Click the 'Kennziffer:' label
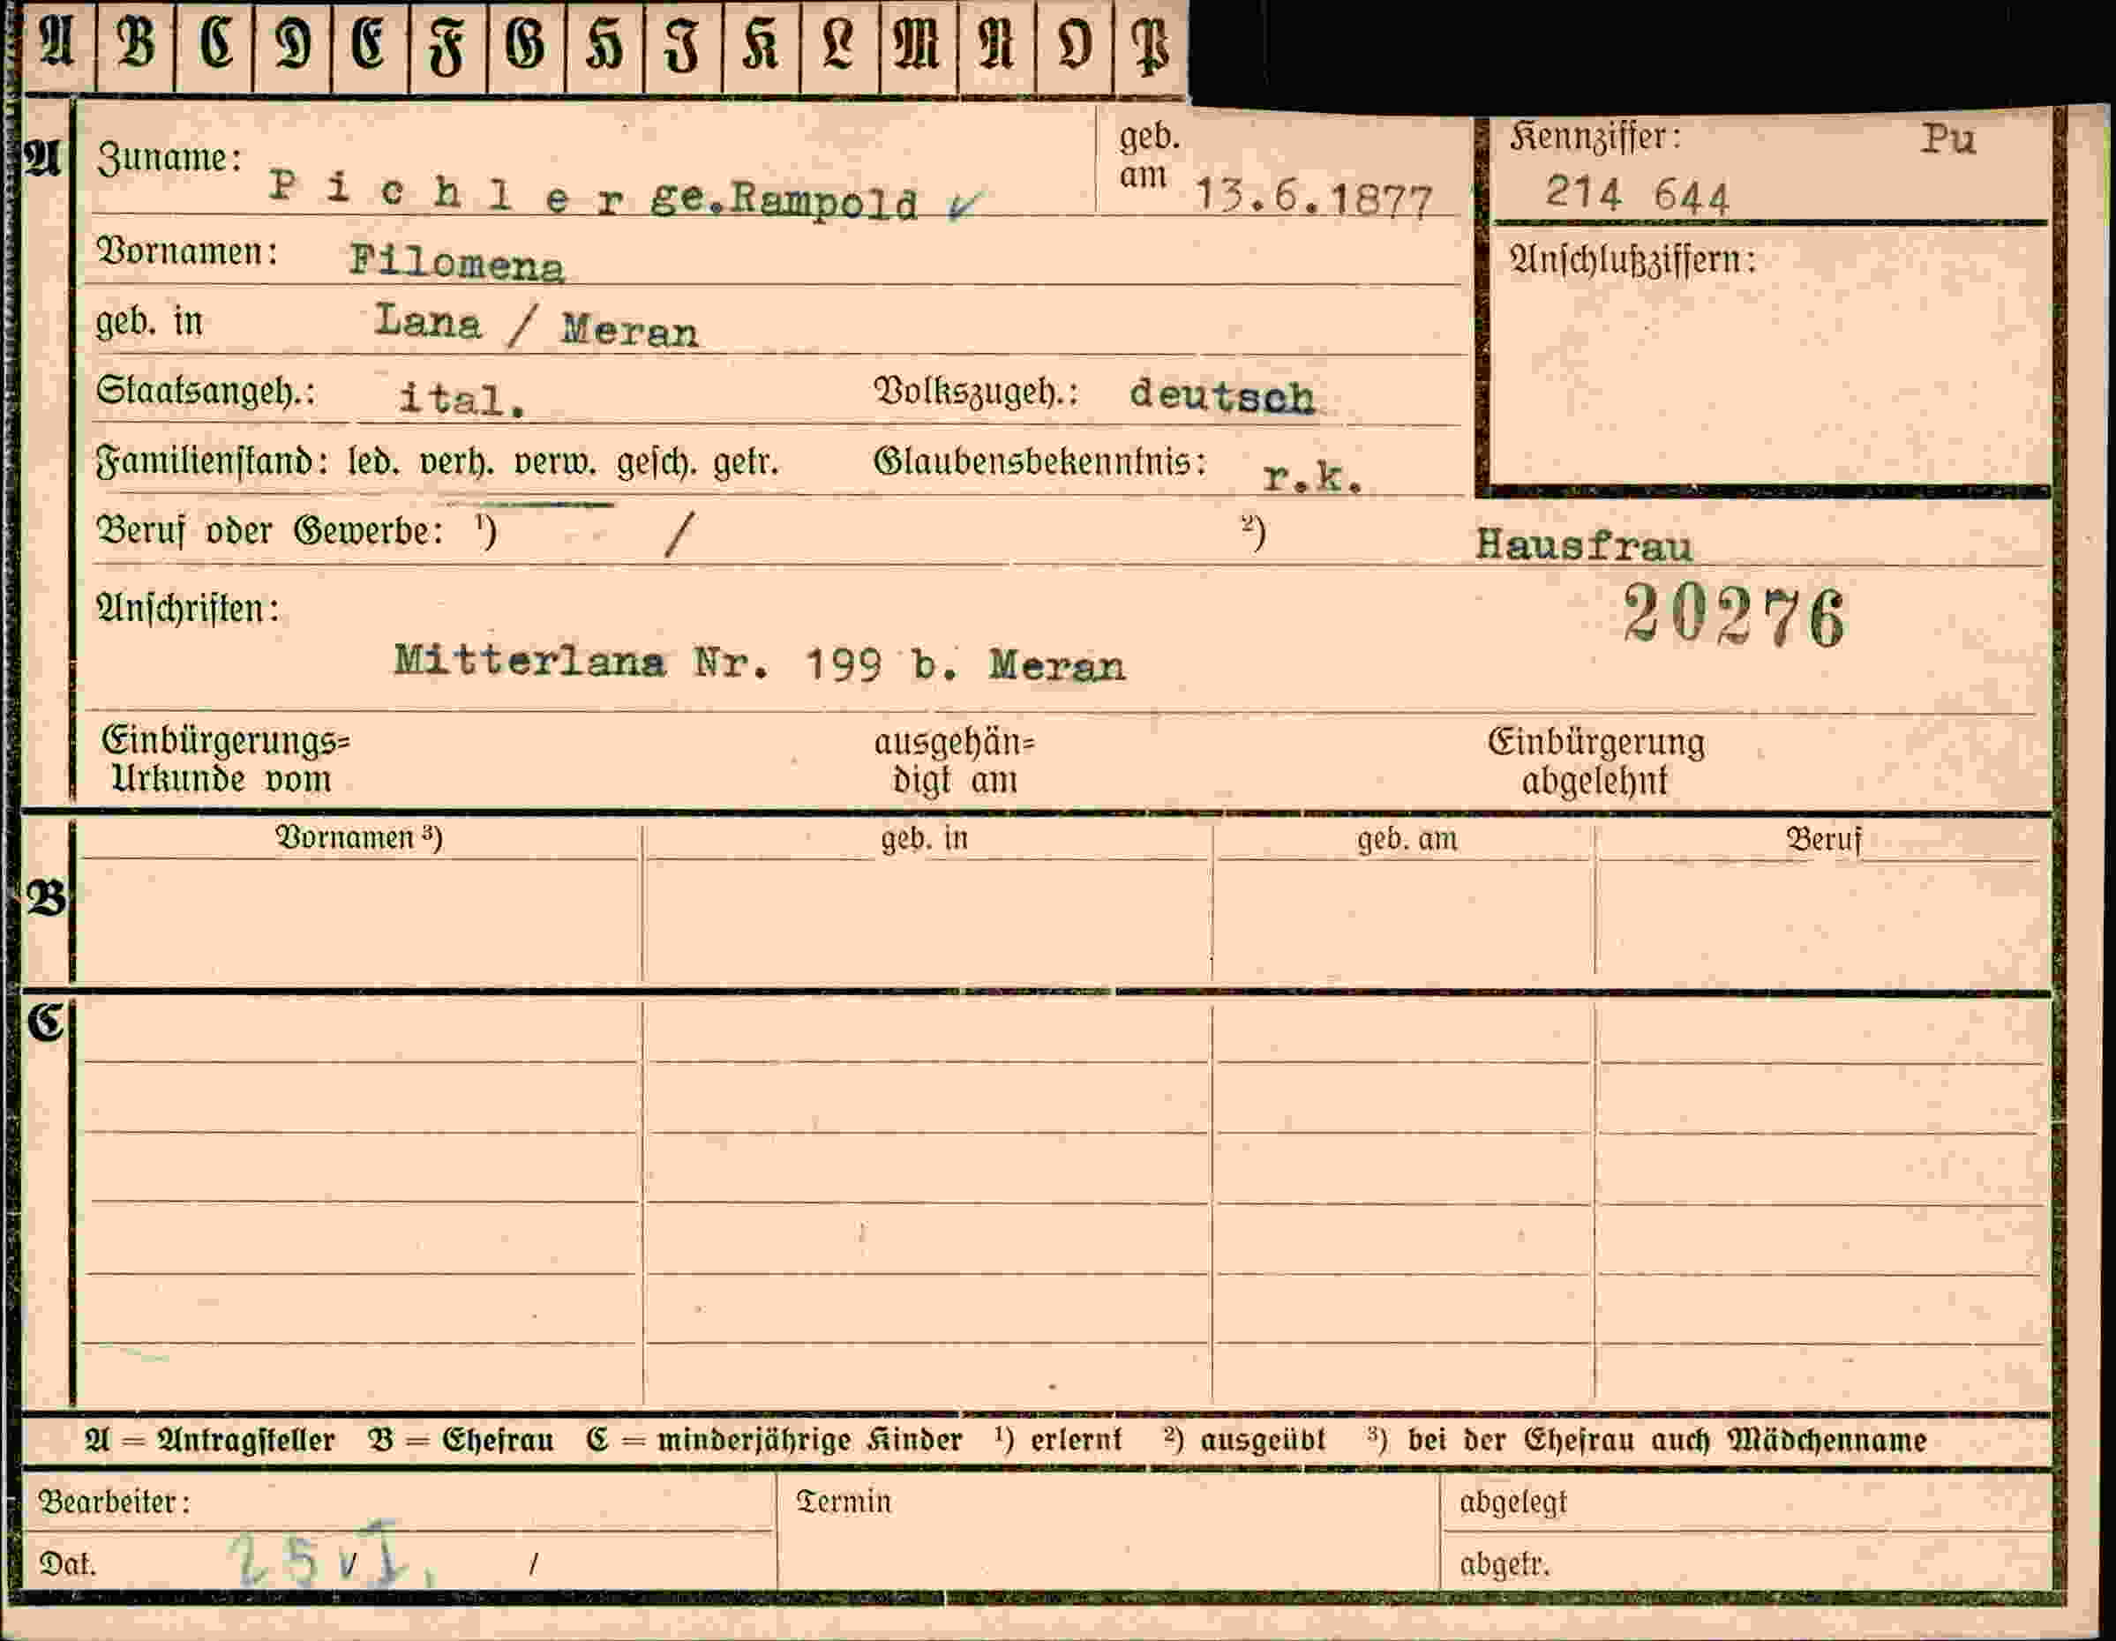This screenshot has height=1641, width=2116. pyautogui.click(x=1595, y=138)
